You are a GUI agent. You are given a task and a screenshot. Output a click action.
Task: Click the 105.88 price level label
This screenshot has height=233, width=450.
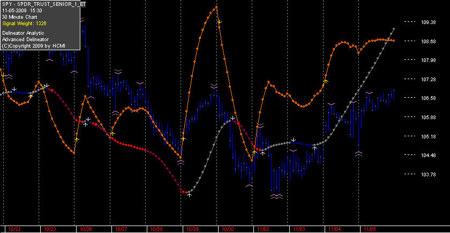click(x=428, y=118)
